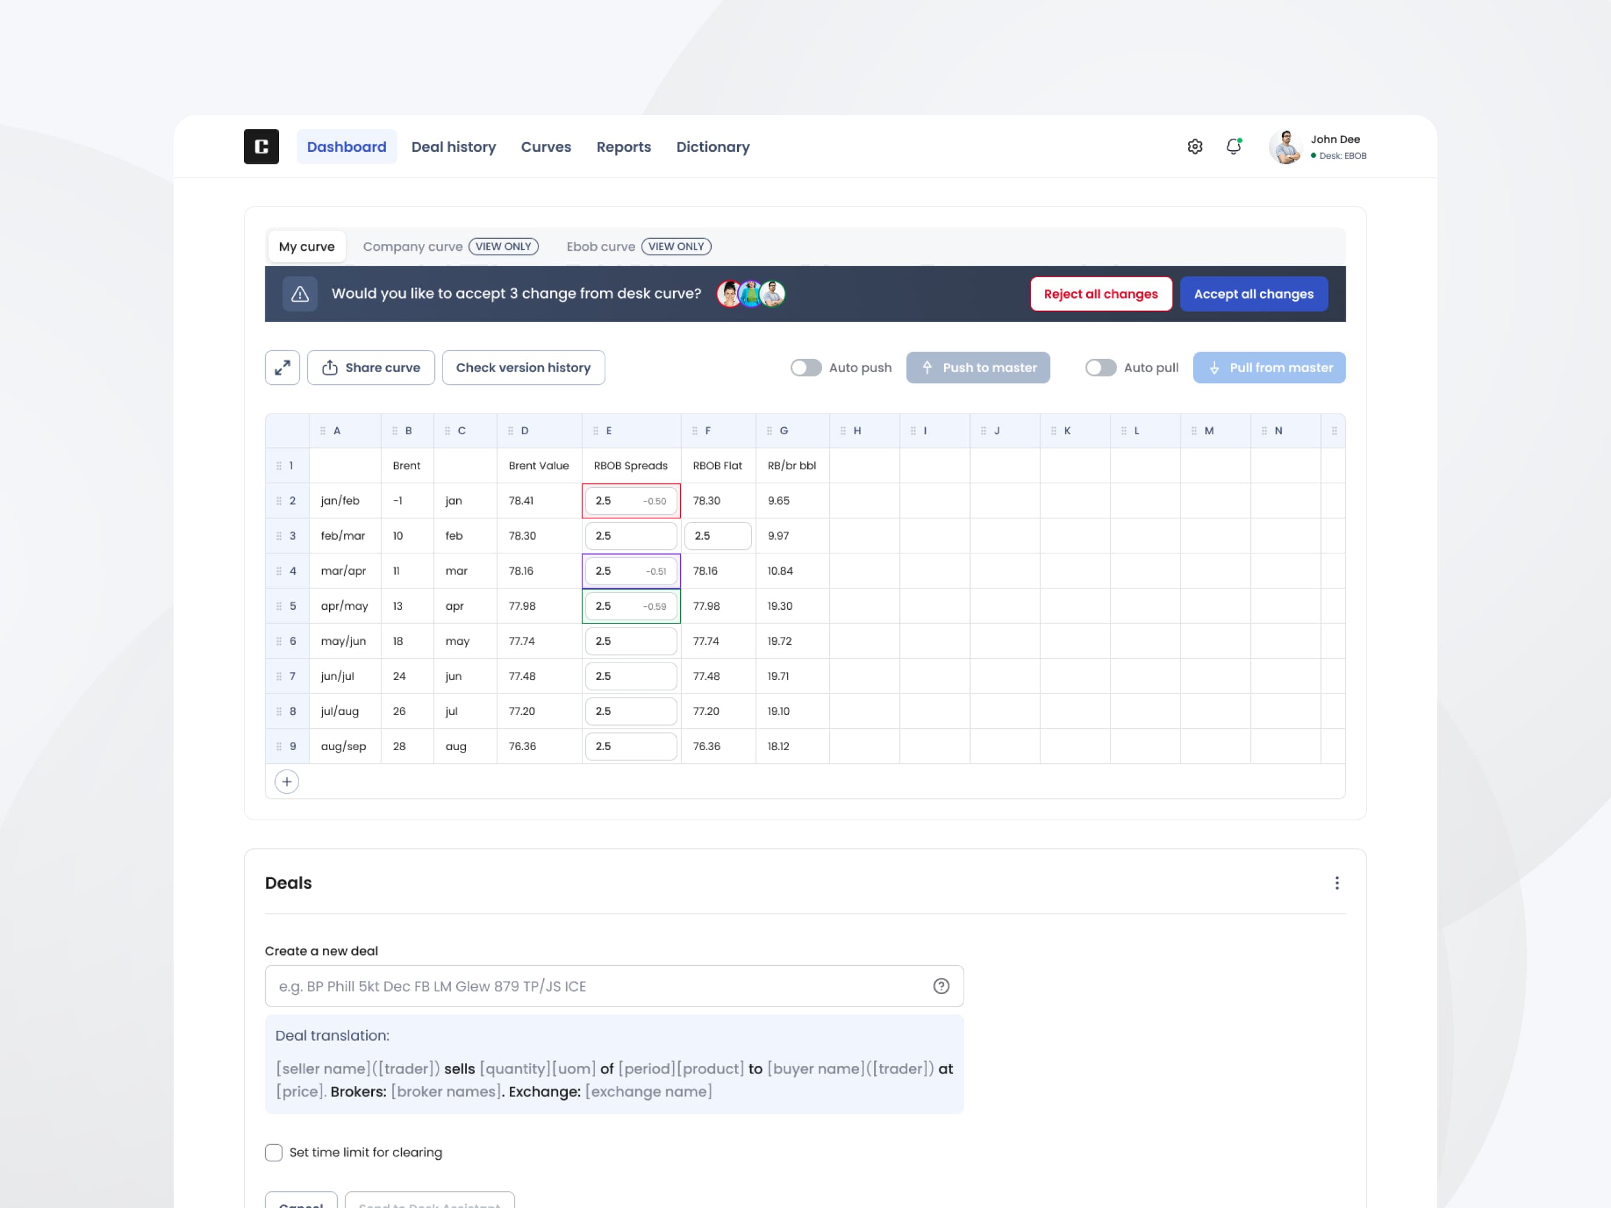Open Curves page
Viewport: 1611px width, 1208px height.
546,146
